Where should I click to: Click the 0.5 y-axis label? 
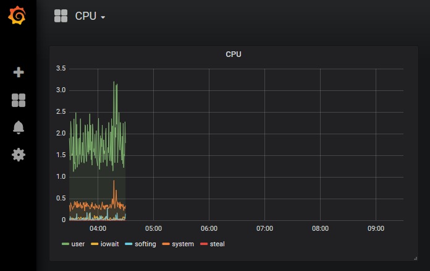point(61,198)
